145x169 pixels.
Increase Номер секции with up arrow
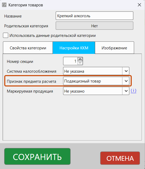tap(80, 59)
